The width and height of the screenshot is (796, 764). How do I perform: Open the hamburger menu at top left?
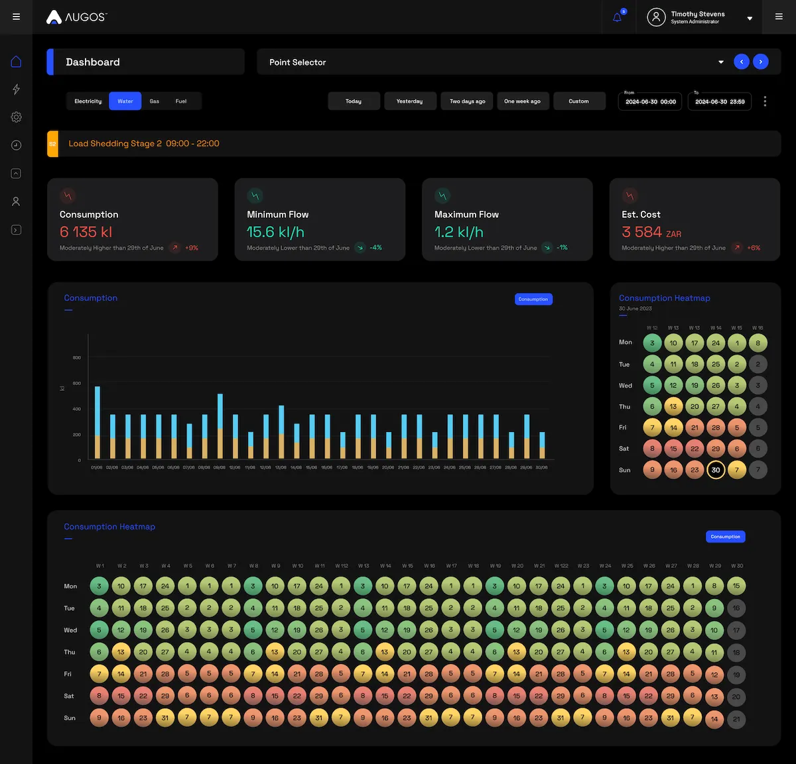16,17
